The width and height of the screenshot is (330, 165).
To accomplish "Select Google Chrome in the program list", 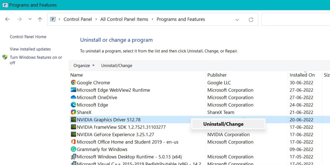I will click(93, 82).
